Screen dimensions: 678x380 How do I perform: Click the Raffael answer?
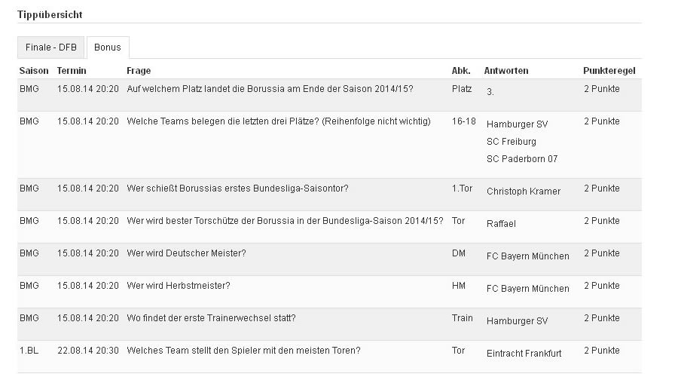(502, 224)
